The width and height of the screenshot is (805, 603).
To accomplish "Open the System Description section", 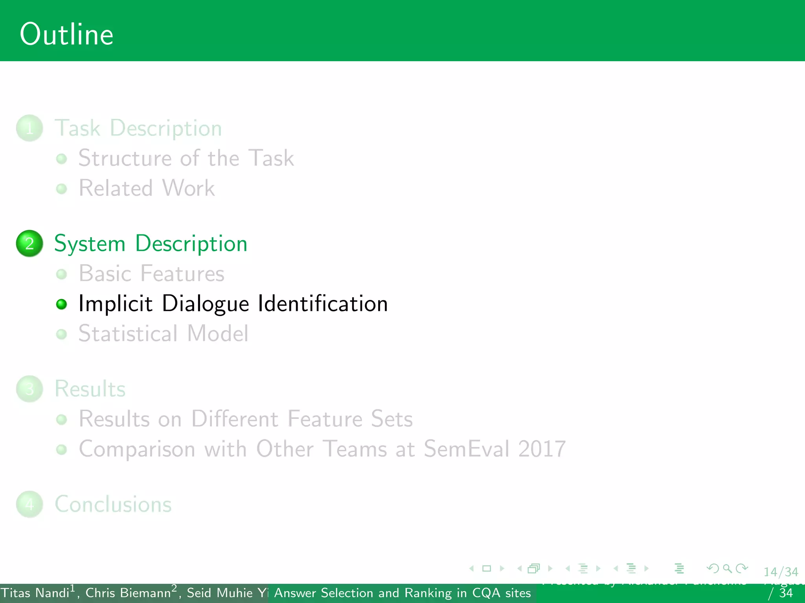I will point(151,243).
